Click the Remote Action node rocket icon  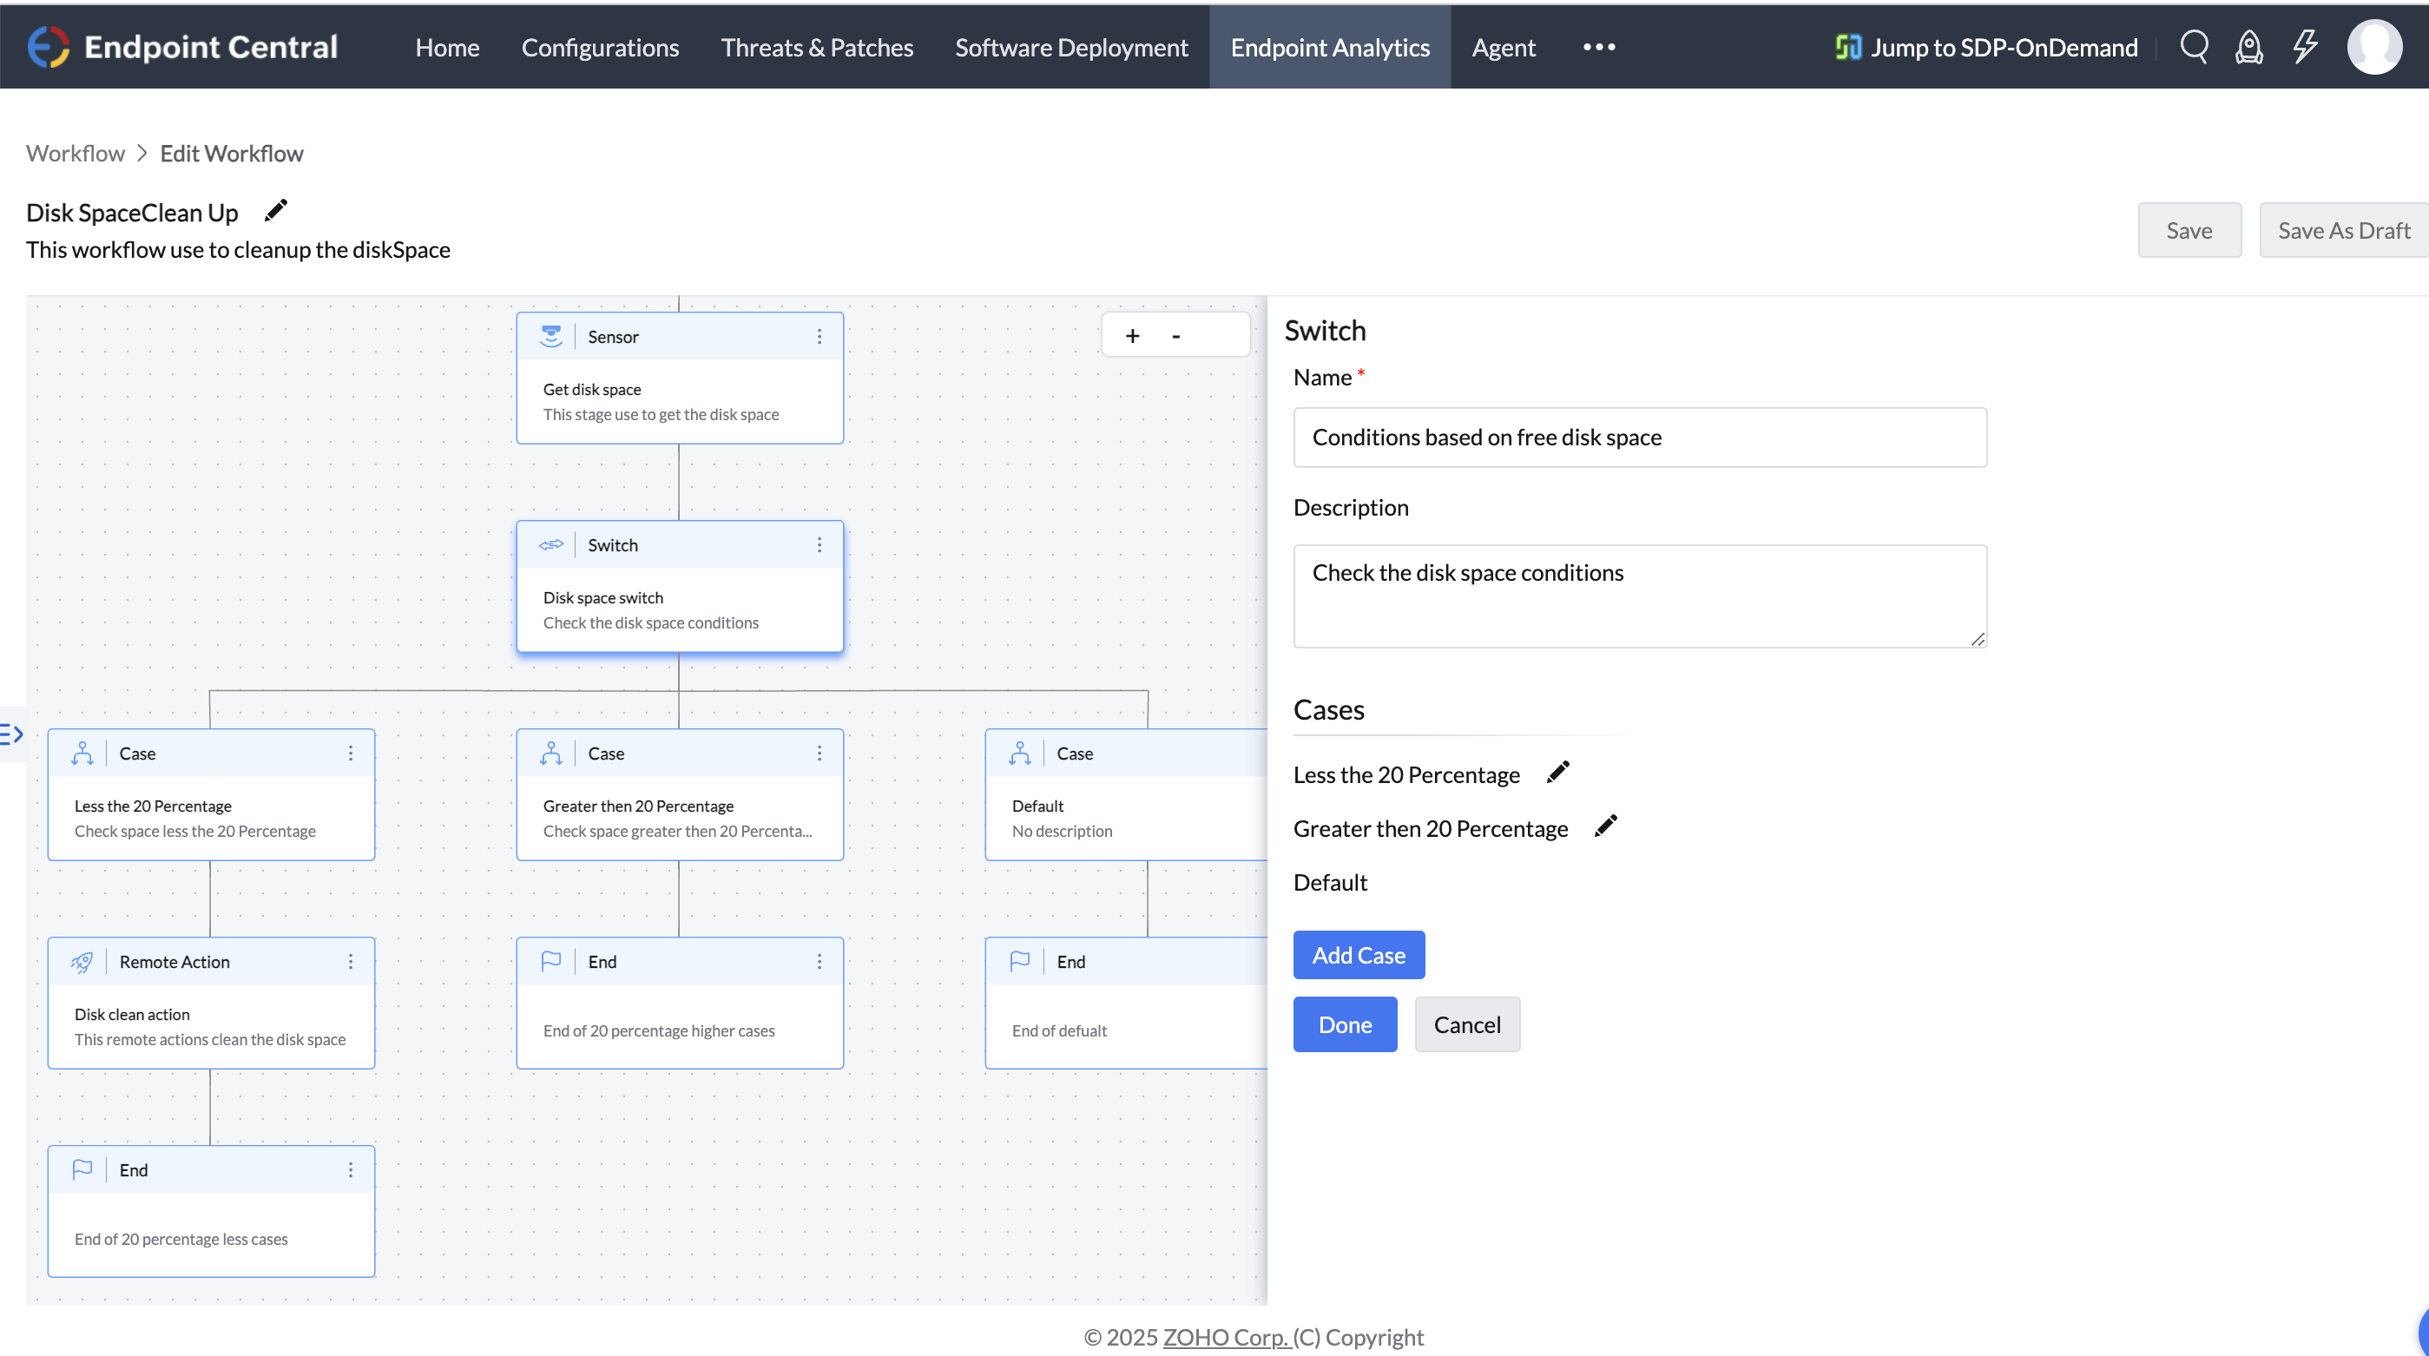[82, 962]
